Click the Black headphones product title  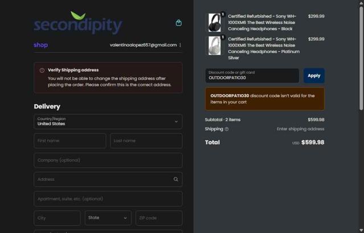[x=262, y=23]
